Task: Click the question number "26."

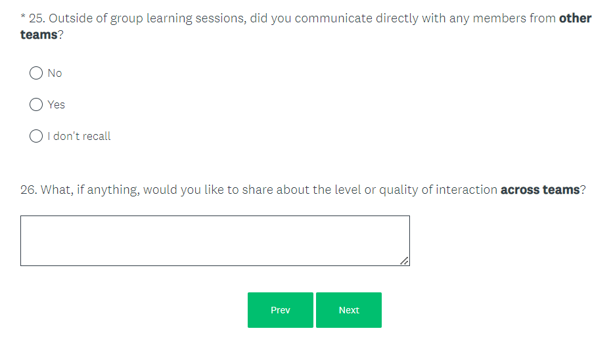Action: coord(29,190)
